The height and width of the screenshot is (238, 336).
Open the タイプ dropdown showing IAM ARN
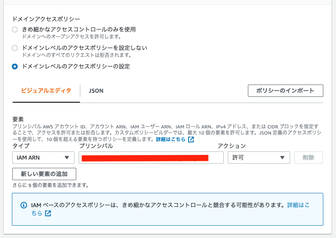[x=43, y=158]
